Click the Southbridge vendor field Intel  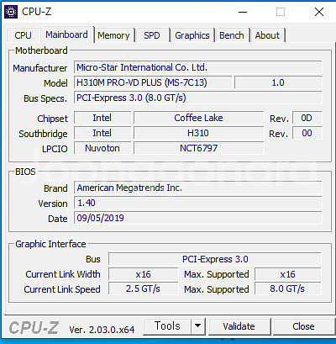(102, 133)
